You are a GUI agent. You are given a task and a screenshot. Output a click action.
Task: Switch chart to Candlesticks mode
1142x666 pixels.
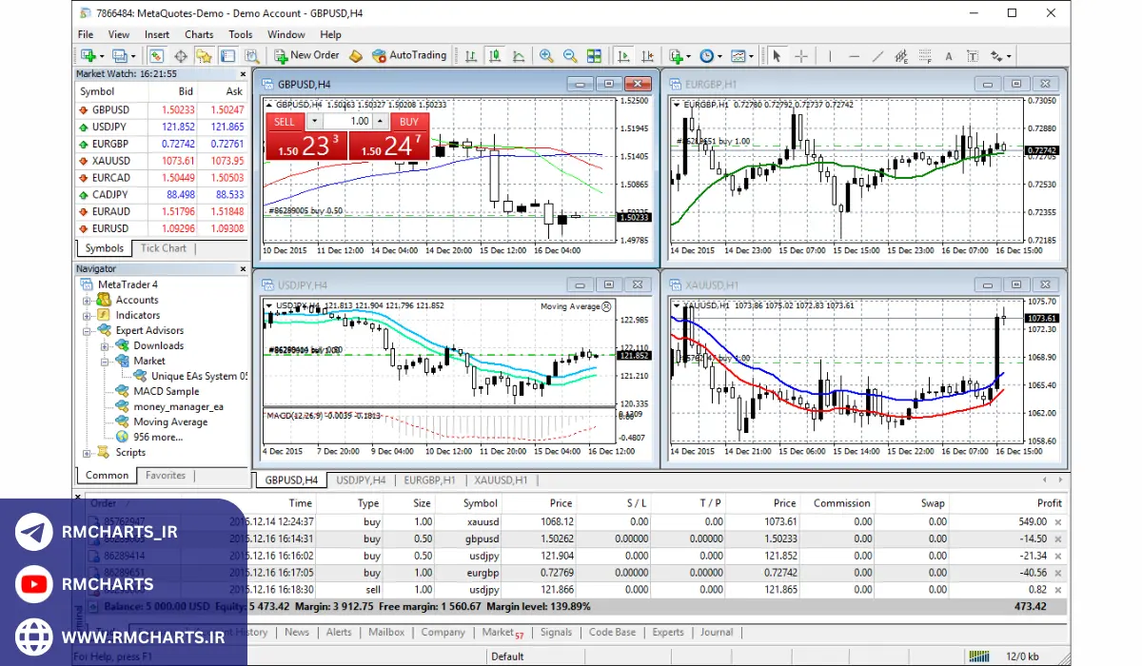click(495, 56)
